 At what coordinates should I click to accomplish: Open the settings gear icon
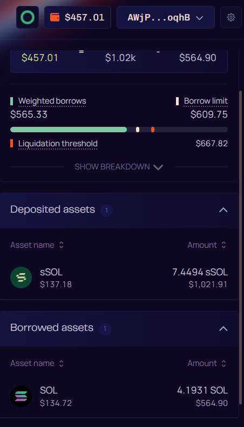pyautogui.click(x=231, y=17)
